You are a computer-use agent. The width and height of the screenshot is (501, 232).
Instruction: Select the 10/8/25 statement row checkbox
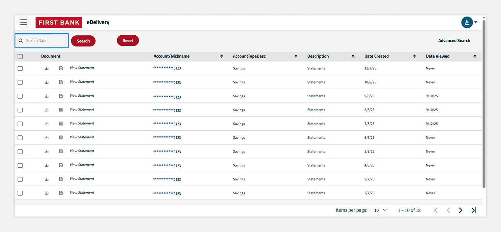[20, 82]
